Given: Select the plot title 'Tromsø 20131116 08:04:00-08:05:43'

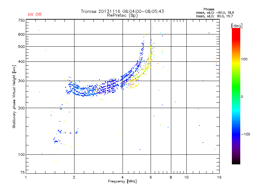Looking at the screenshot, I should pos(123,11).
